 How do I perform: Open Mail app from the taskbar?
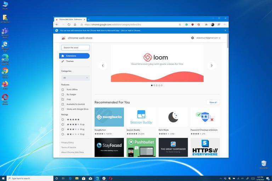90,178
